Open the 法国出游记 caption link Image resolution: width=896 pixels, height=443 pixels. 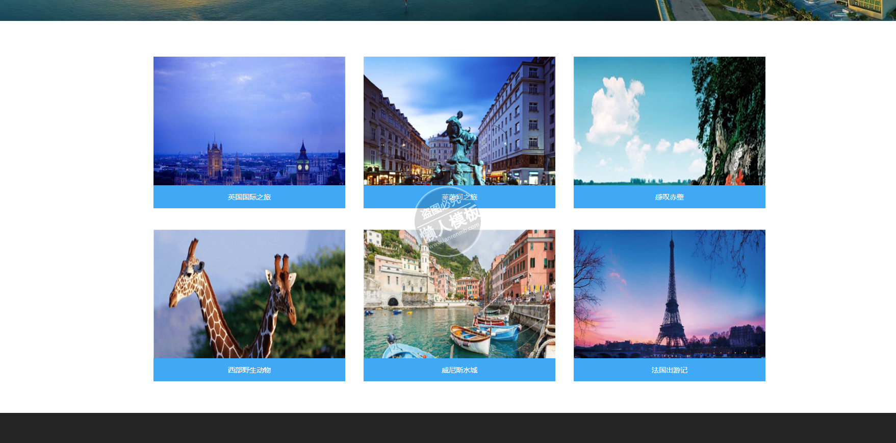pyautogui.click(x=669, y=370)
